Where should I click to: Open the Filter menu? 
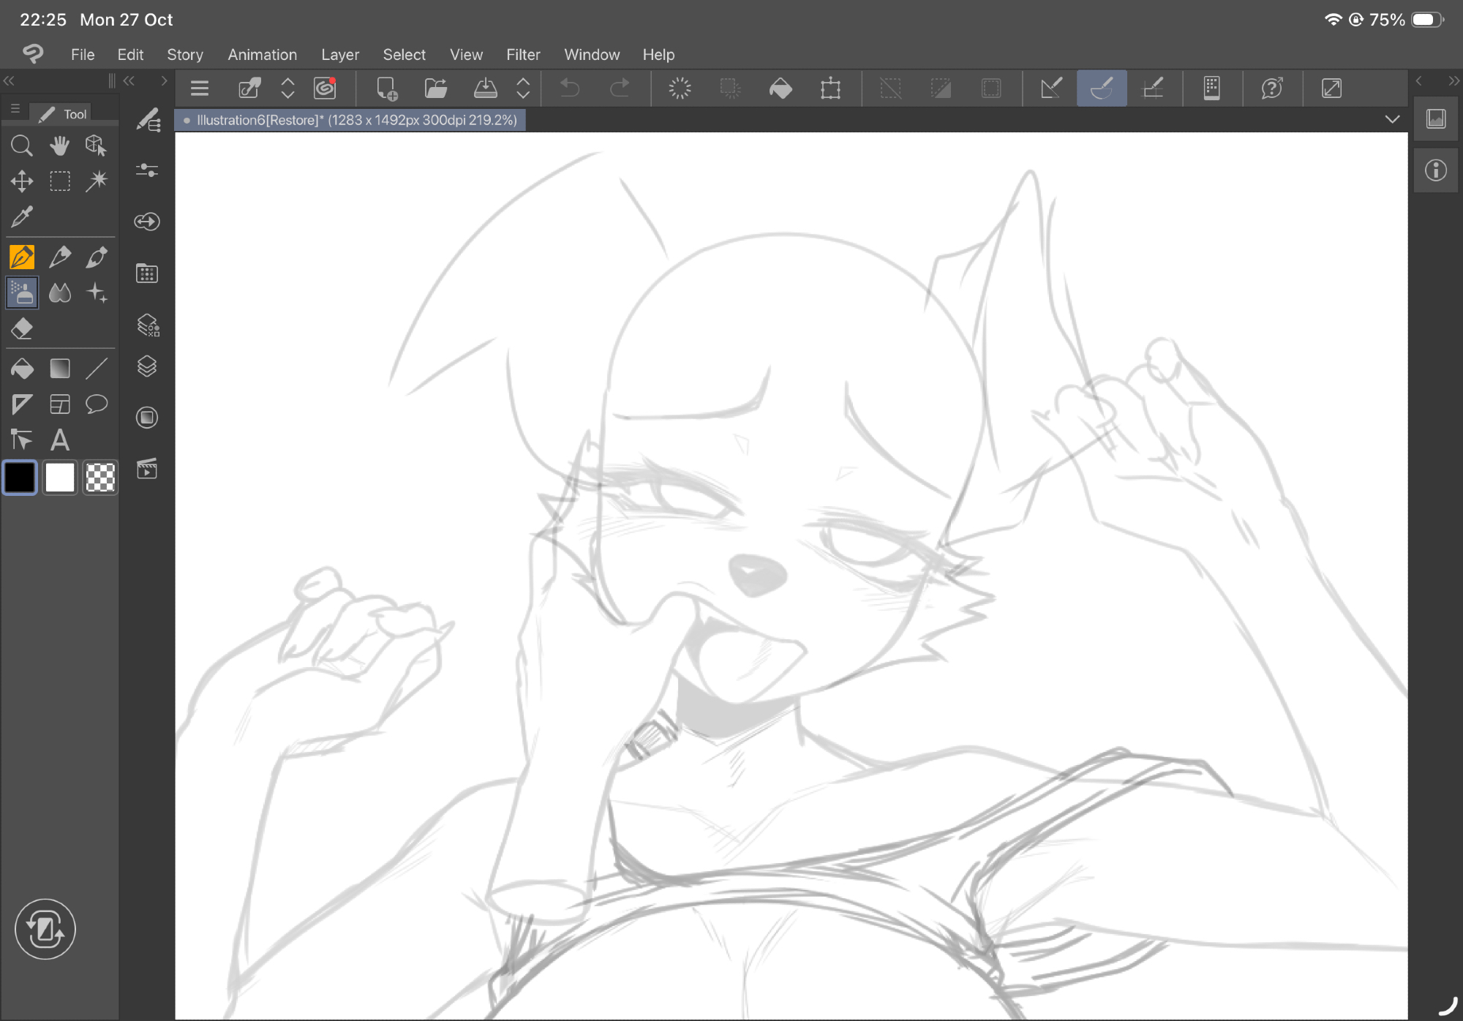pyautogui.click(x=523, y=55)
